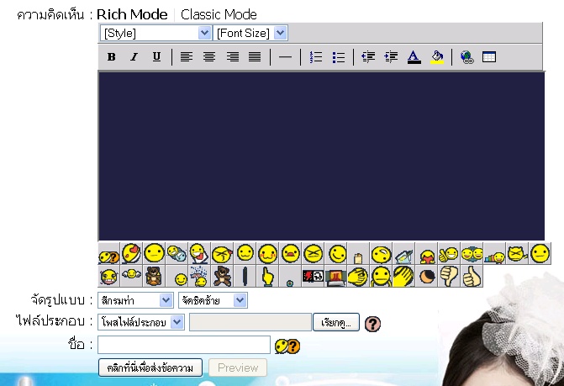The image size is (564, 386).
Task: Insert the emoticon with the red duck beak
Action: 290,253
